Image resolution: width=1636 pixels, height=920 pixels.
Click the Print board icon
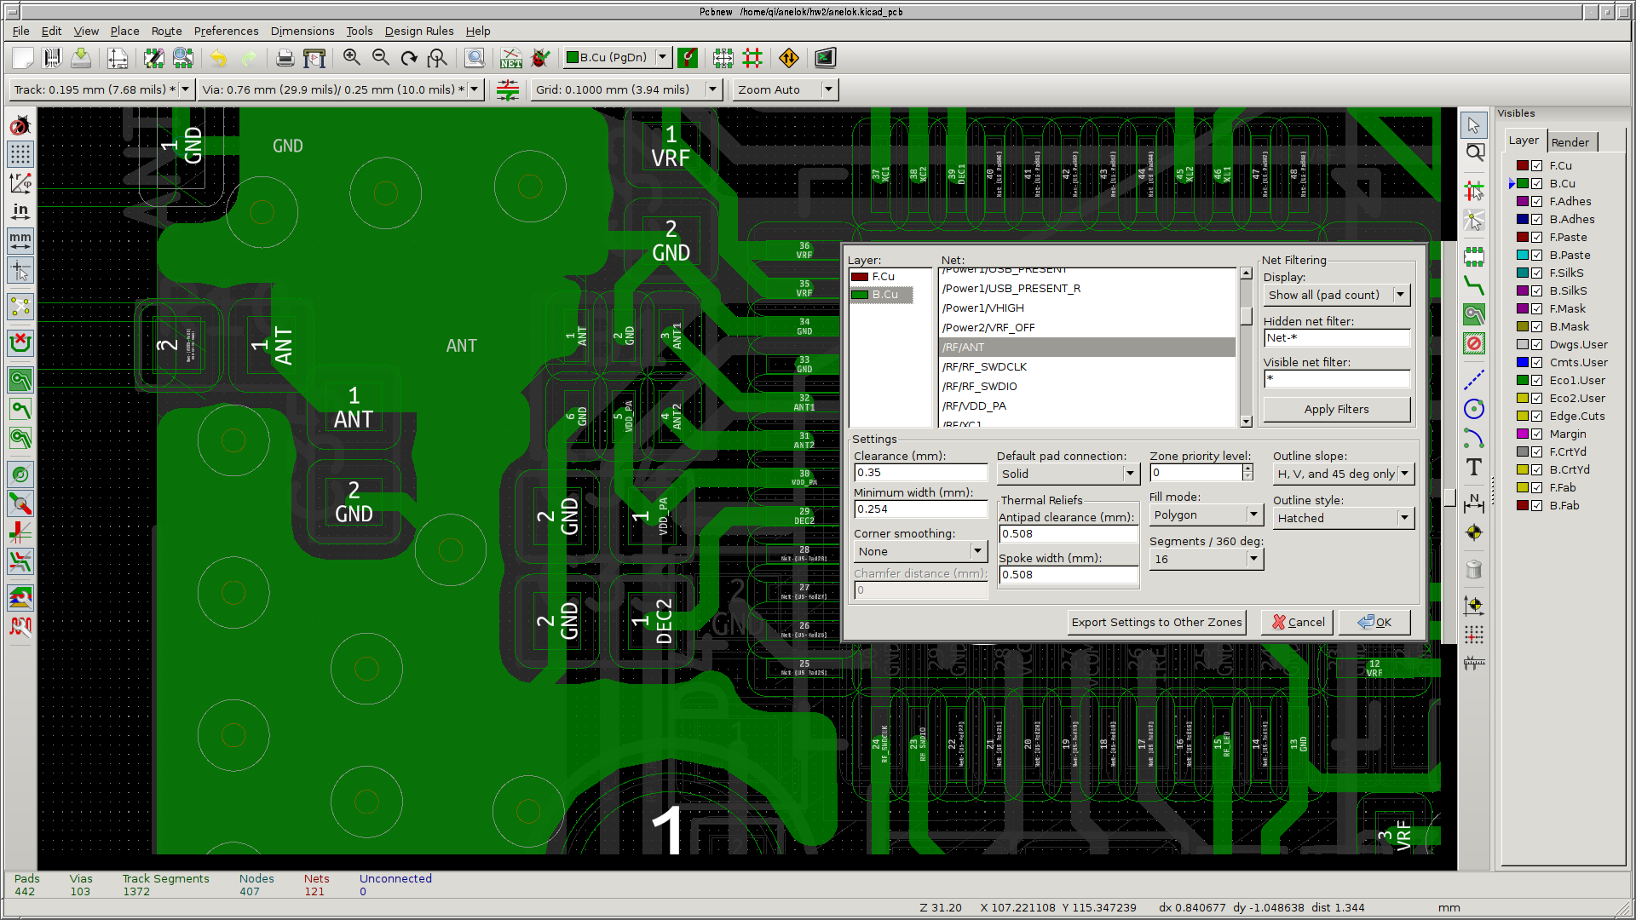pos(285,58)
